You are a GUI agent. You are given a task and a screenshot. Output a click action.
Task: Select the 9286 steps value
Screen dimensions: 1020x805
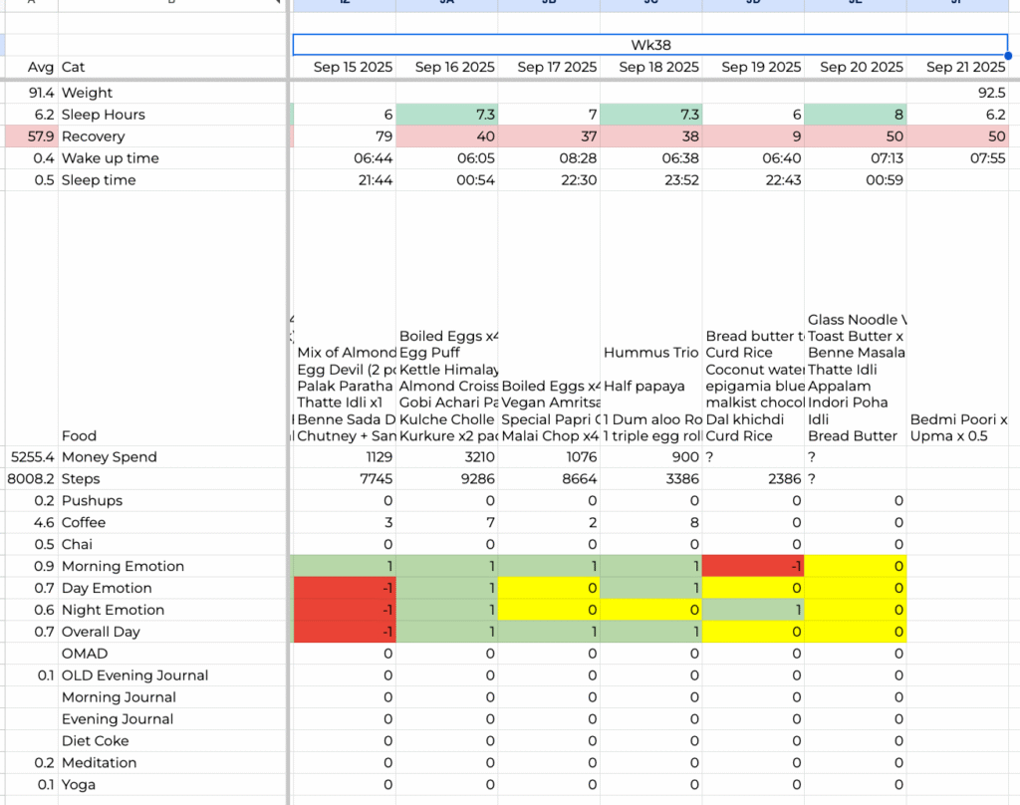447,479
